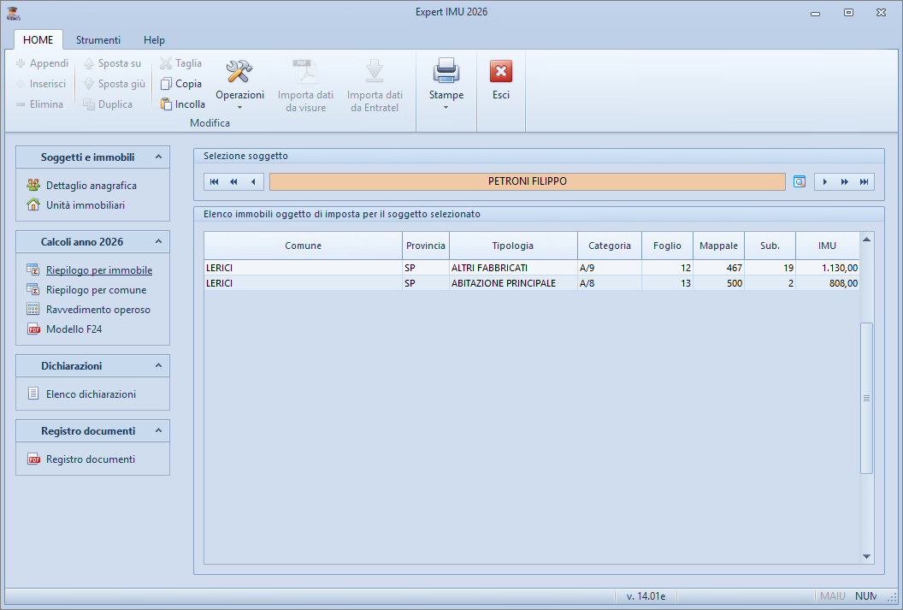This screenshot has height=610, width=903.
Task: Click the vertical scrollbar down arrow
Action: [866, 556]
